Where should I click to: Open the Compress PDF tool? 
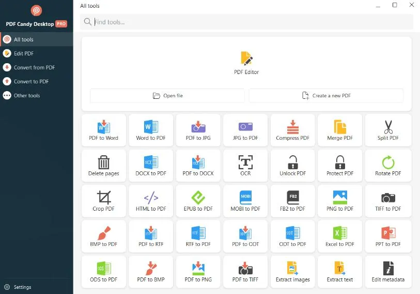click(x=293, y=130)
